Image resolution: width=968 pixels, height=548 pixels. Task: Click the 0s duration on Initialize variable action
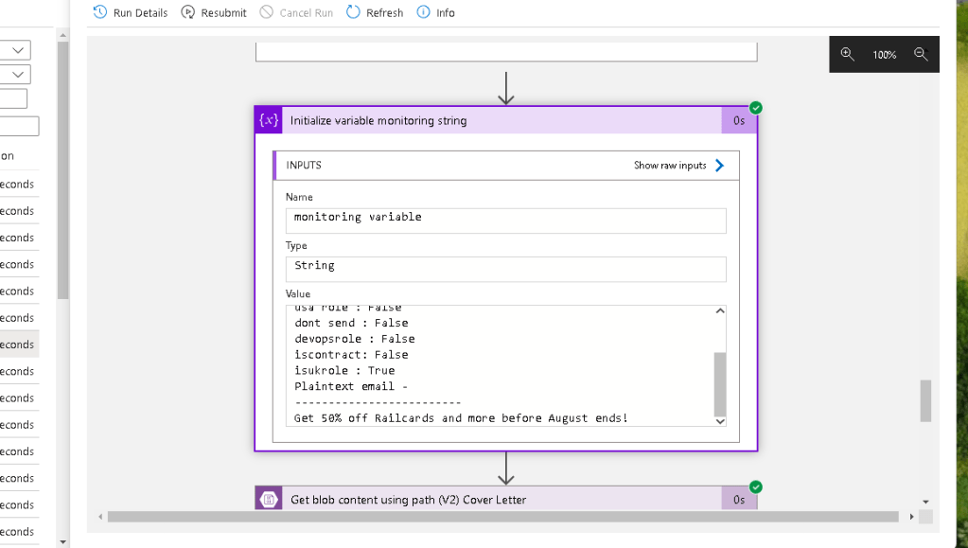tap(739, 120)
